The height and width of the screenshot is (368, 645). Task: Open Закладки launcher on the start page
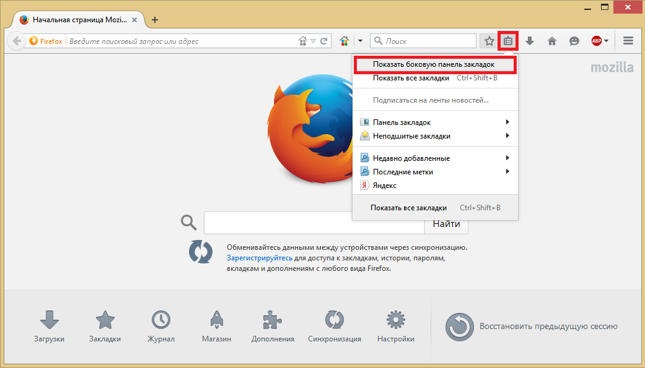pyautogui.click(x=105, y=327)
